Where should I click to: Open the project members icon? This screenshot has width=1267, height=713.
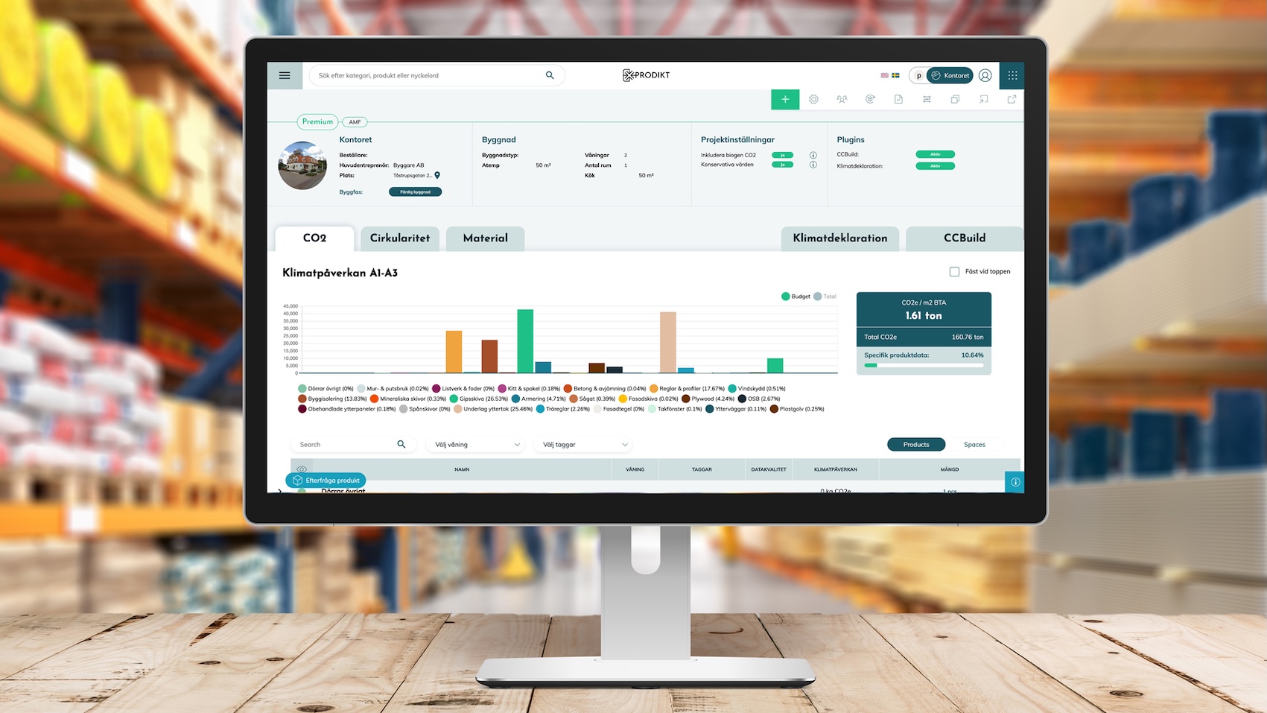click(842, 99)
